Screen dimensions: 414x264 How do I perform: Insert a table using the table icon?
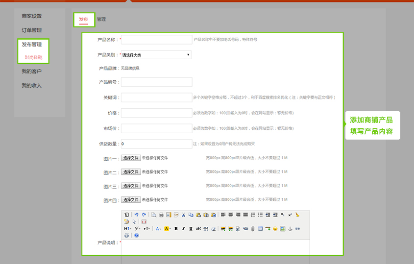(261, 229)
